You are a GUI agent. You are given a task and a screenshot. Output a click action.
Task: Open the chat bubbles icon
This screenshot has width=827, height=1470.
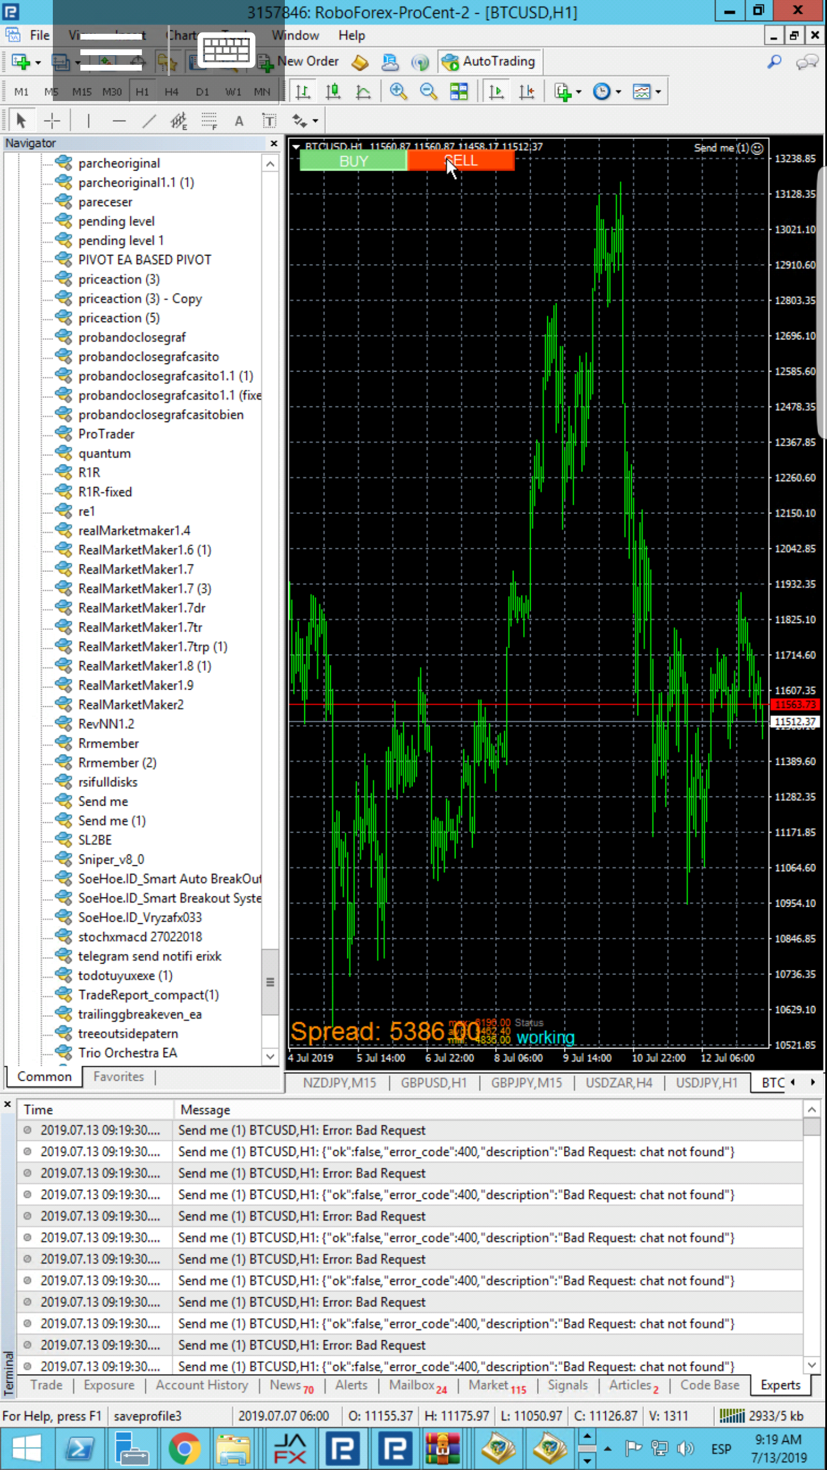[x=807, y=61]
